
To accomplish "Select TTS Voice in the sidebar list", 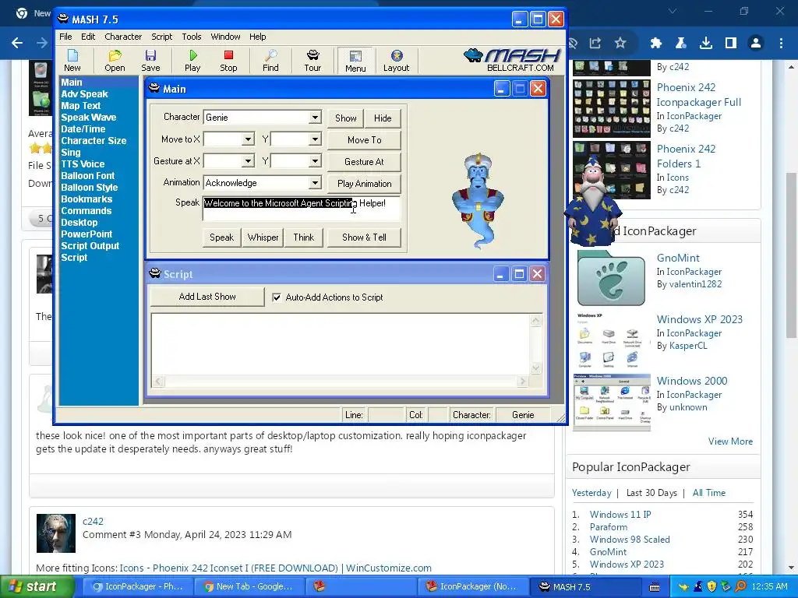I will pyautogui.click(x=83, y=164).
